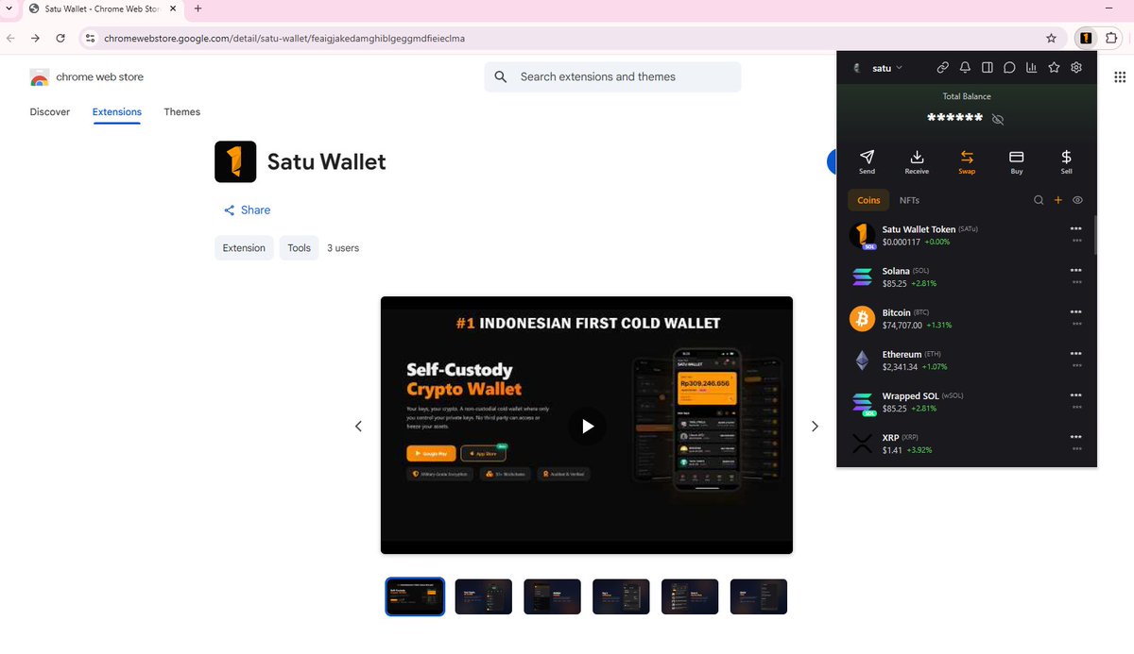Open notifications bell in Satu wallet

(965, 68)
